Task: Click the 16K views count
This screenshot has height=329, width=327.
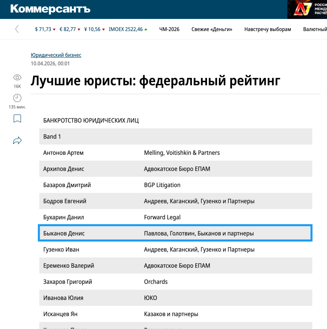Action: click(17, 86)
